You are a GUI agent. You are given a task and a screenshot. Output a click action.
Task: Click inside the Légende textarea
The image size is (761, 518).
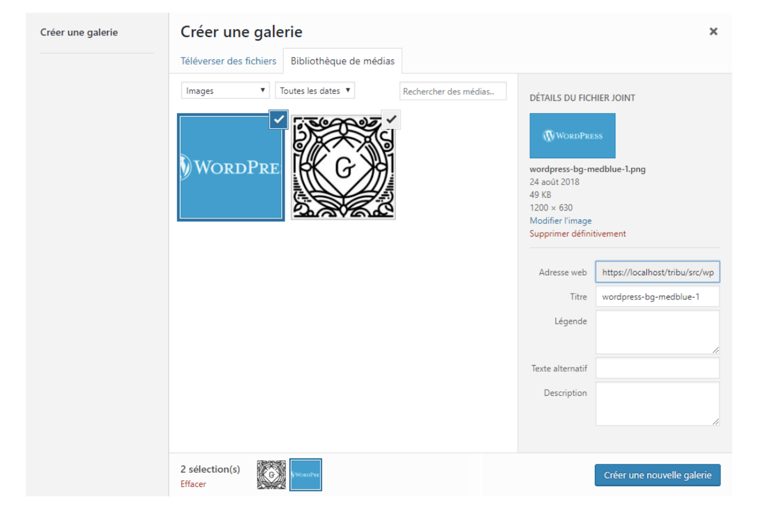(657, 332)
